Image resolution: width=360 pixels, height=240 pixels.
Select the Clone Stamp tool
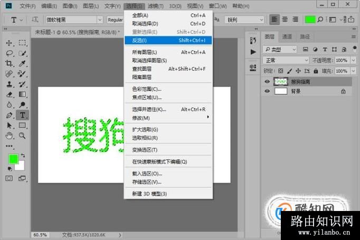9,84
